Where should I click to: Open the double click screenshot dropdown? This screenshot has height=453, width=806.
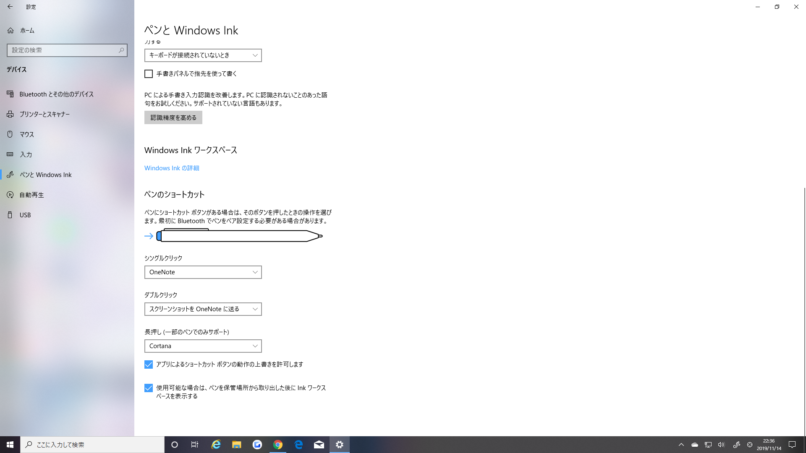tap(203, 309)
